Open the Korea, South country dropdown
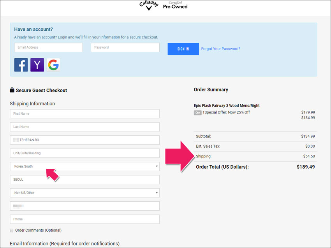 tap(85, 166)
